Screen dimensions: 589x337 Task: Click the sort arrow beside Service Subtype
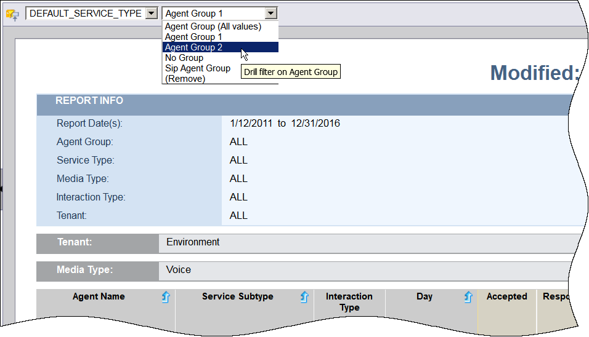tap(304, 298)
